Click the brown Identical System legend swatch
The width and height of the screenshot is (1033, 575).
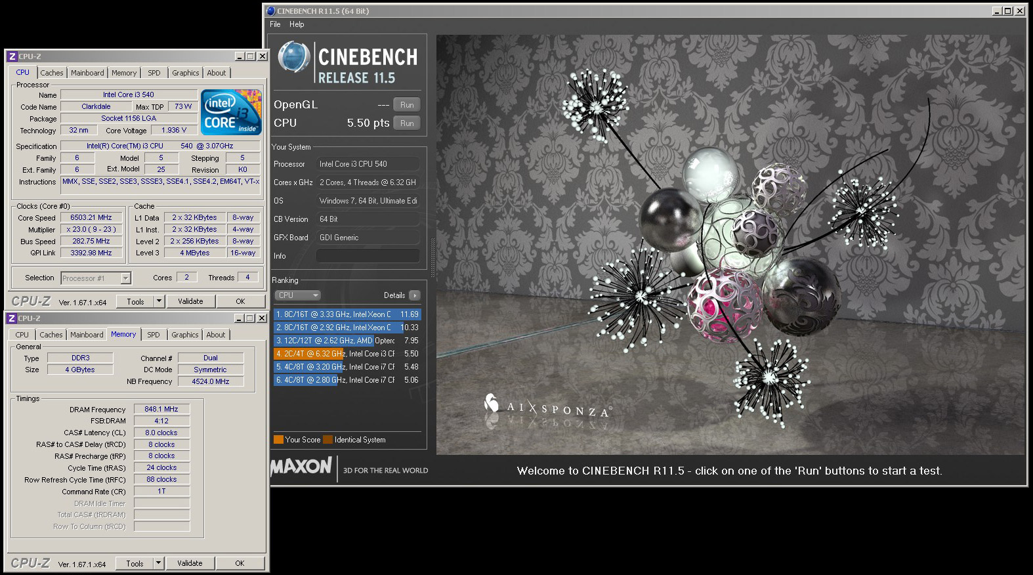pyautogui.click(x=327, y=440)
